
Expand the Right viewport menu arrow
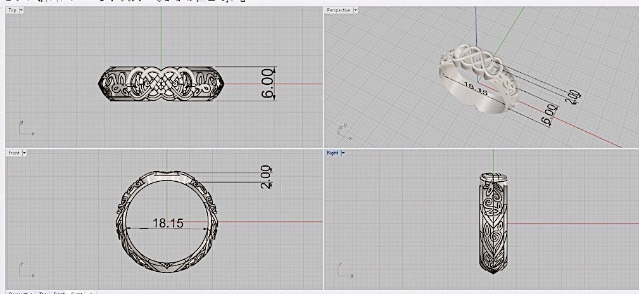pos(343,153)
